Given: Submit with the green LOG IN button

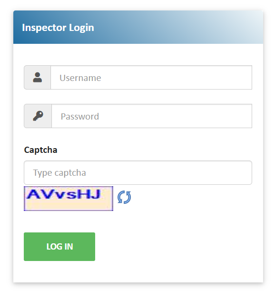Looking at the screenshot, I should [x=59, y=247].
